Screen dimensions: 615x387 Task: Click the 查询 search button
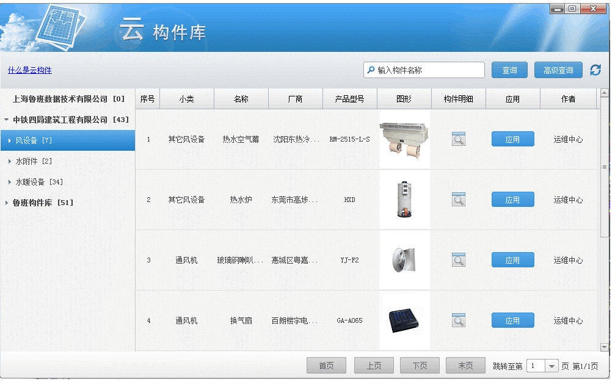point(509,70)
